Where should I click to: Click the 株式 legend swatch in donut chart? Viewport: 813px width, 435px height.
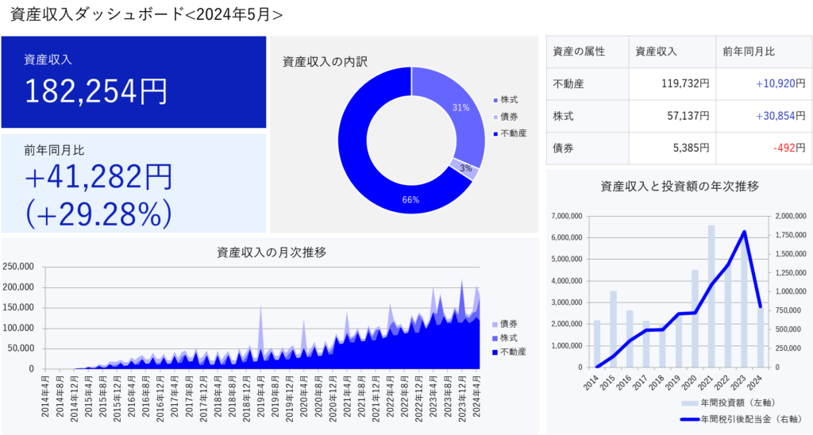point(495,100)
